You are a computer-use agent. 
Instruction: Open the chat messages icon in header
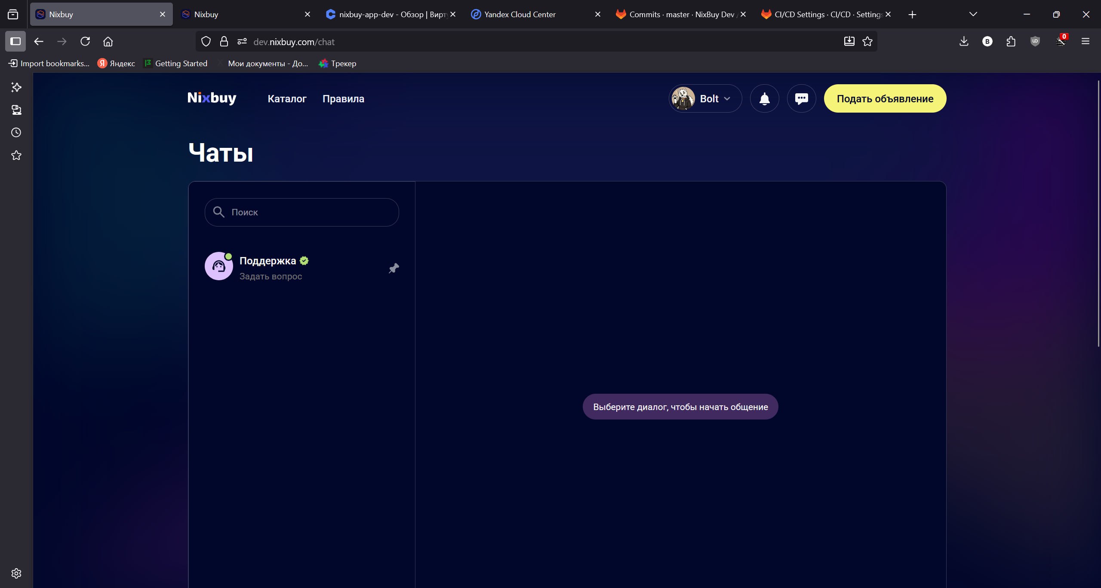pos(801,98)
